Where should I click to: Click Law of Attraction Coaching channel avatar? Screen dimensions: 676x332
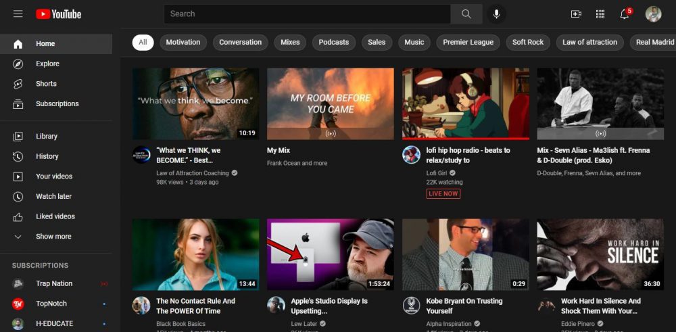(x=141, y=154)
